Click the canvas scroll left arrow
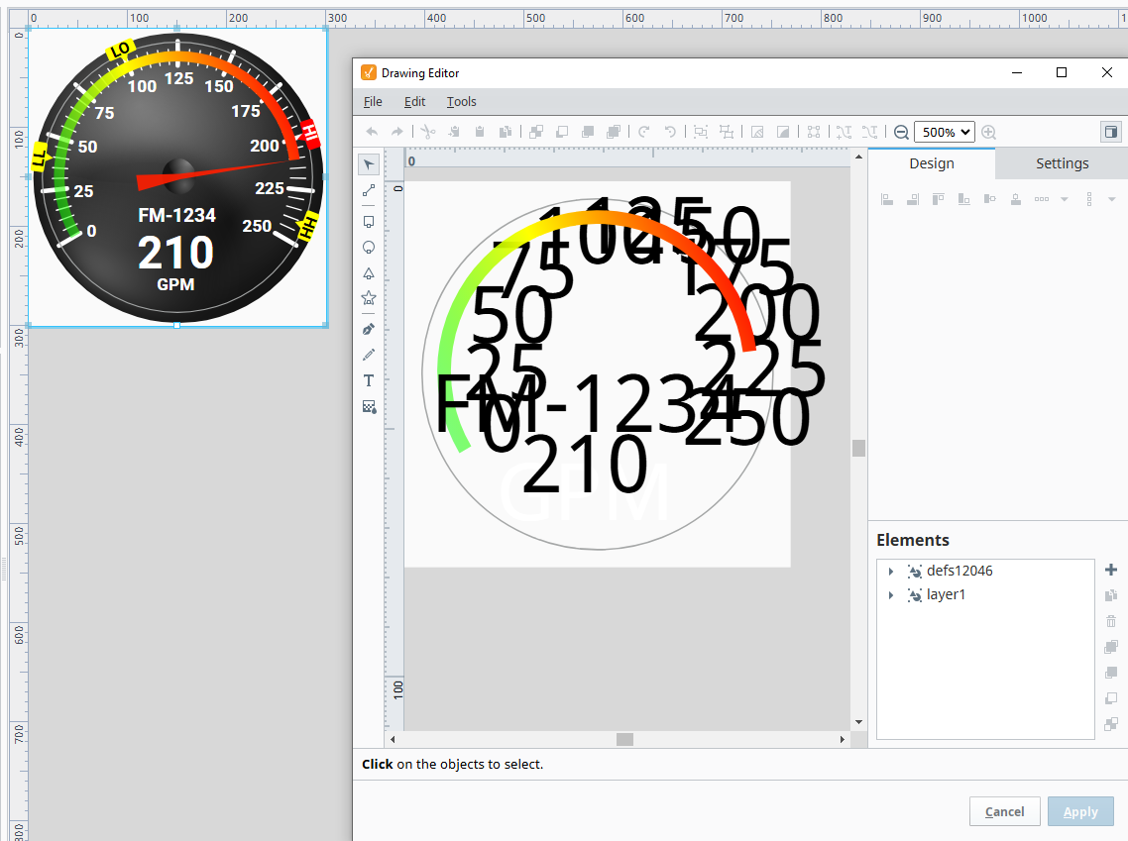1128x841 pixels. [393, 739]
